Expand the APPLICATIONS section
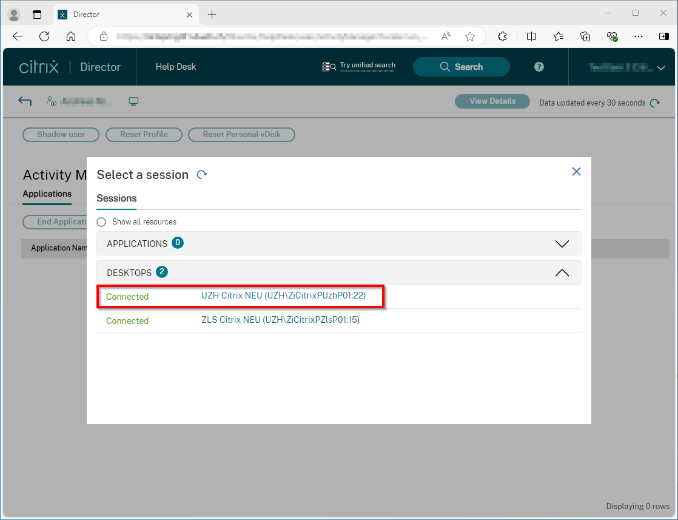 [562, 244]
